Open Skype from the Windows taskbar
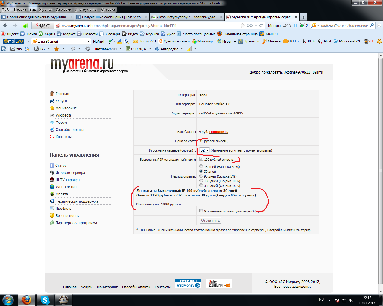The width and height of the screenshot is (383, 306). (x=45, y=300)
